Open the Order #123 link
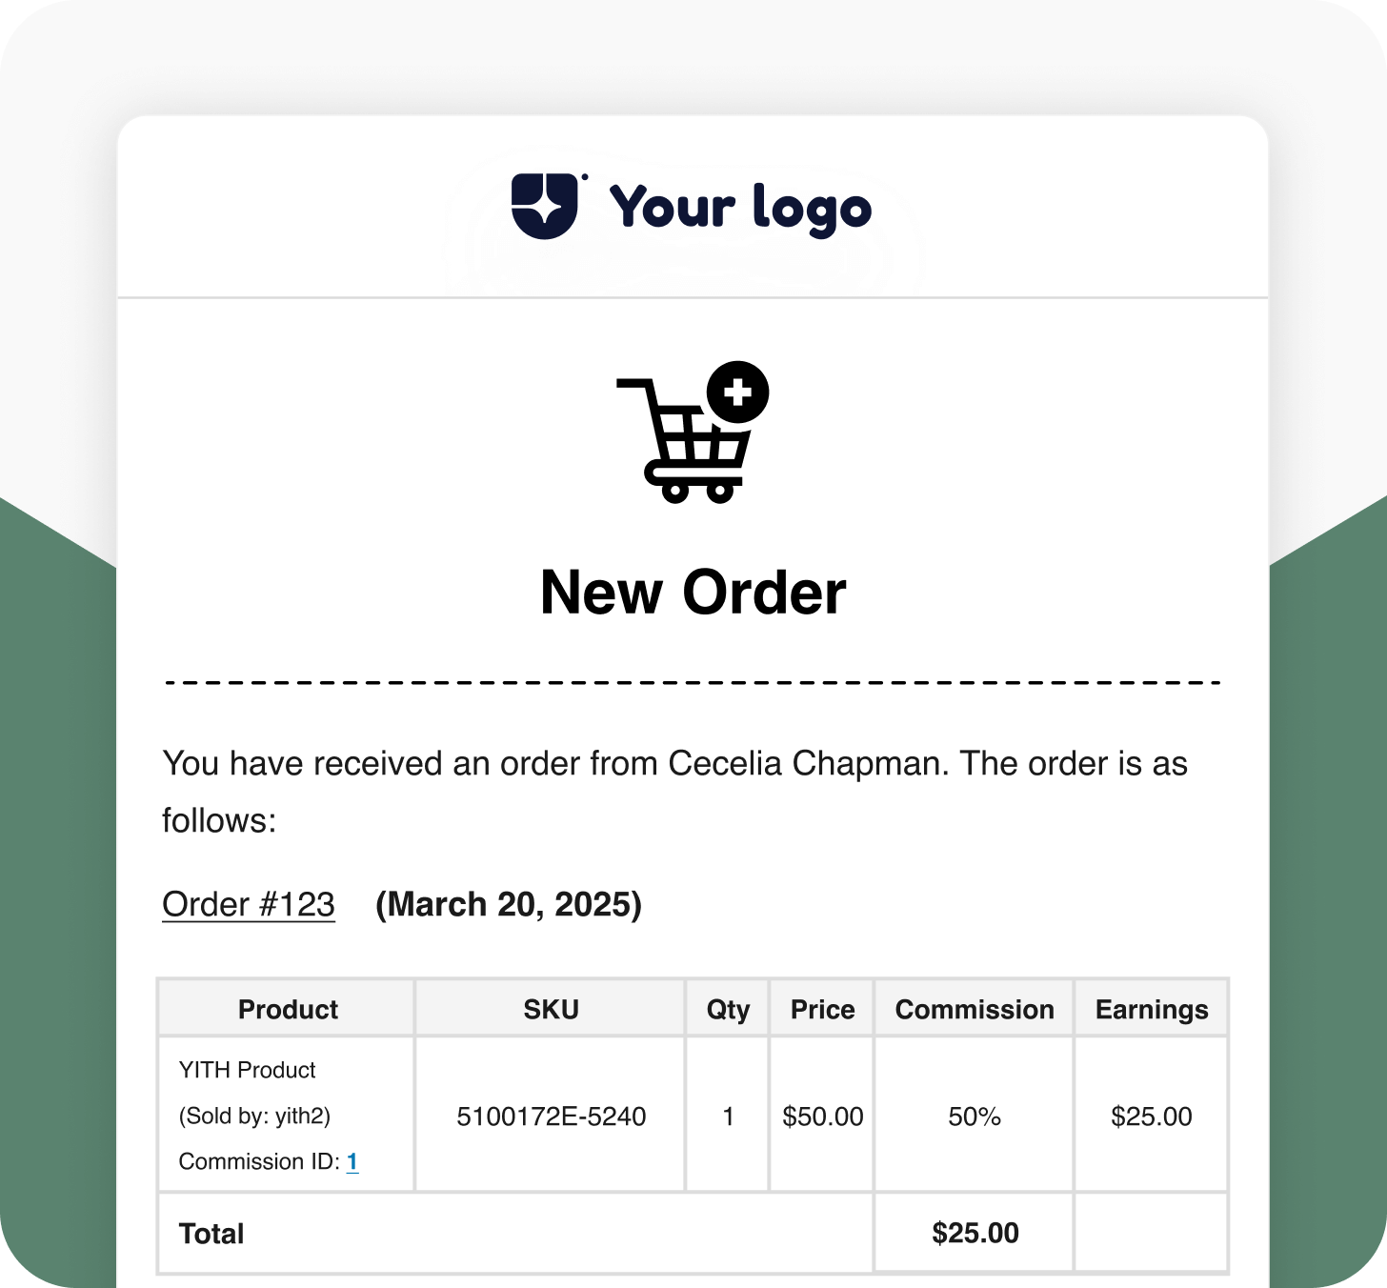This screenshot has width=1387, height=1288. (249, 904)
